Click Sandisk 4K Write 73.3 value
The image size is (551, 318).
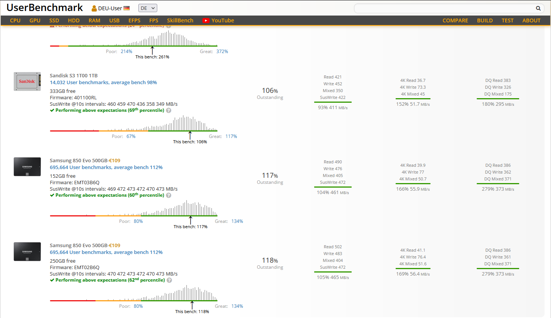413,87
